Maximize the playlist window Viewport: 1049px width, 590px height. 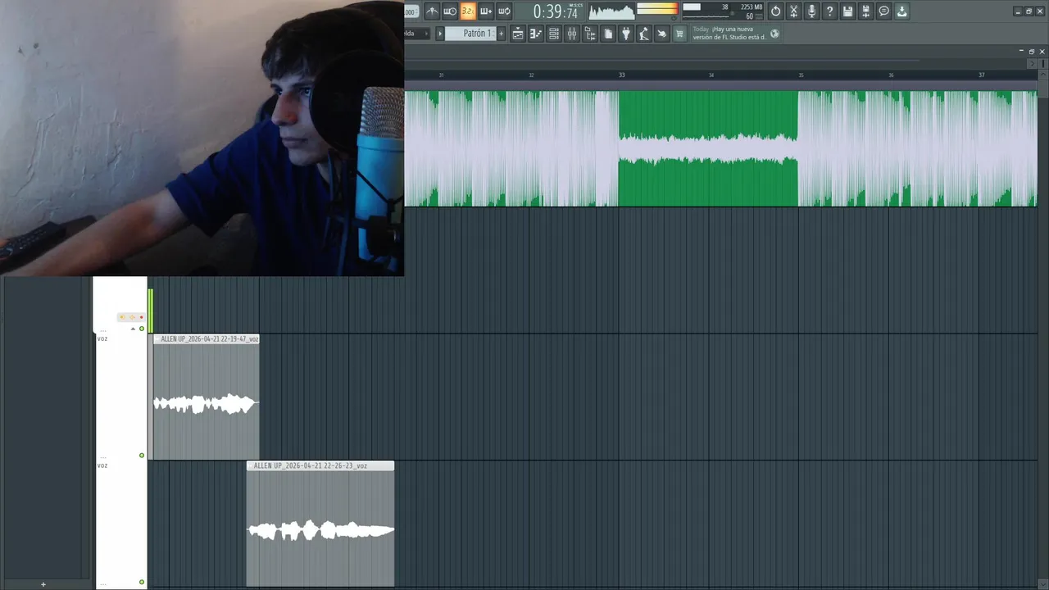pyautogui.click(x=1032, y=52)
